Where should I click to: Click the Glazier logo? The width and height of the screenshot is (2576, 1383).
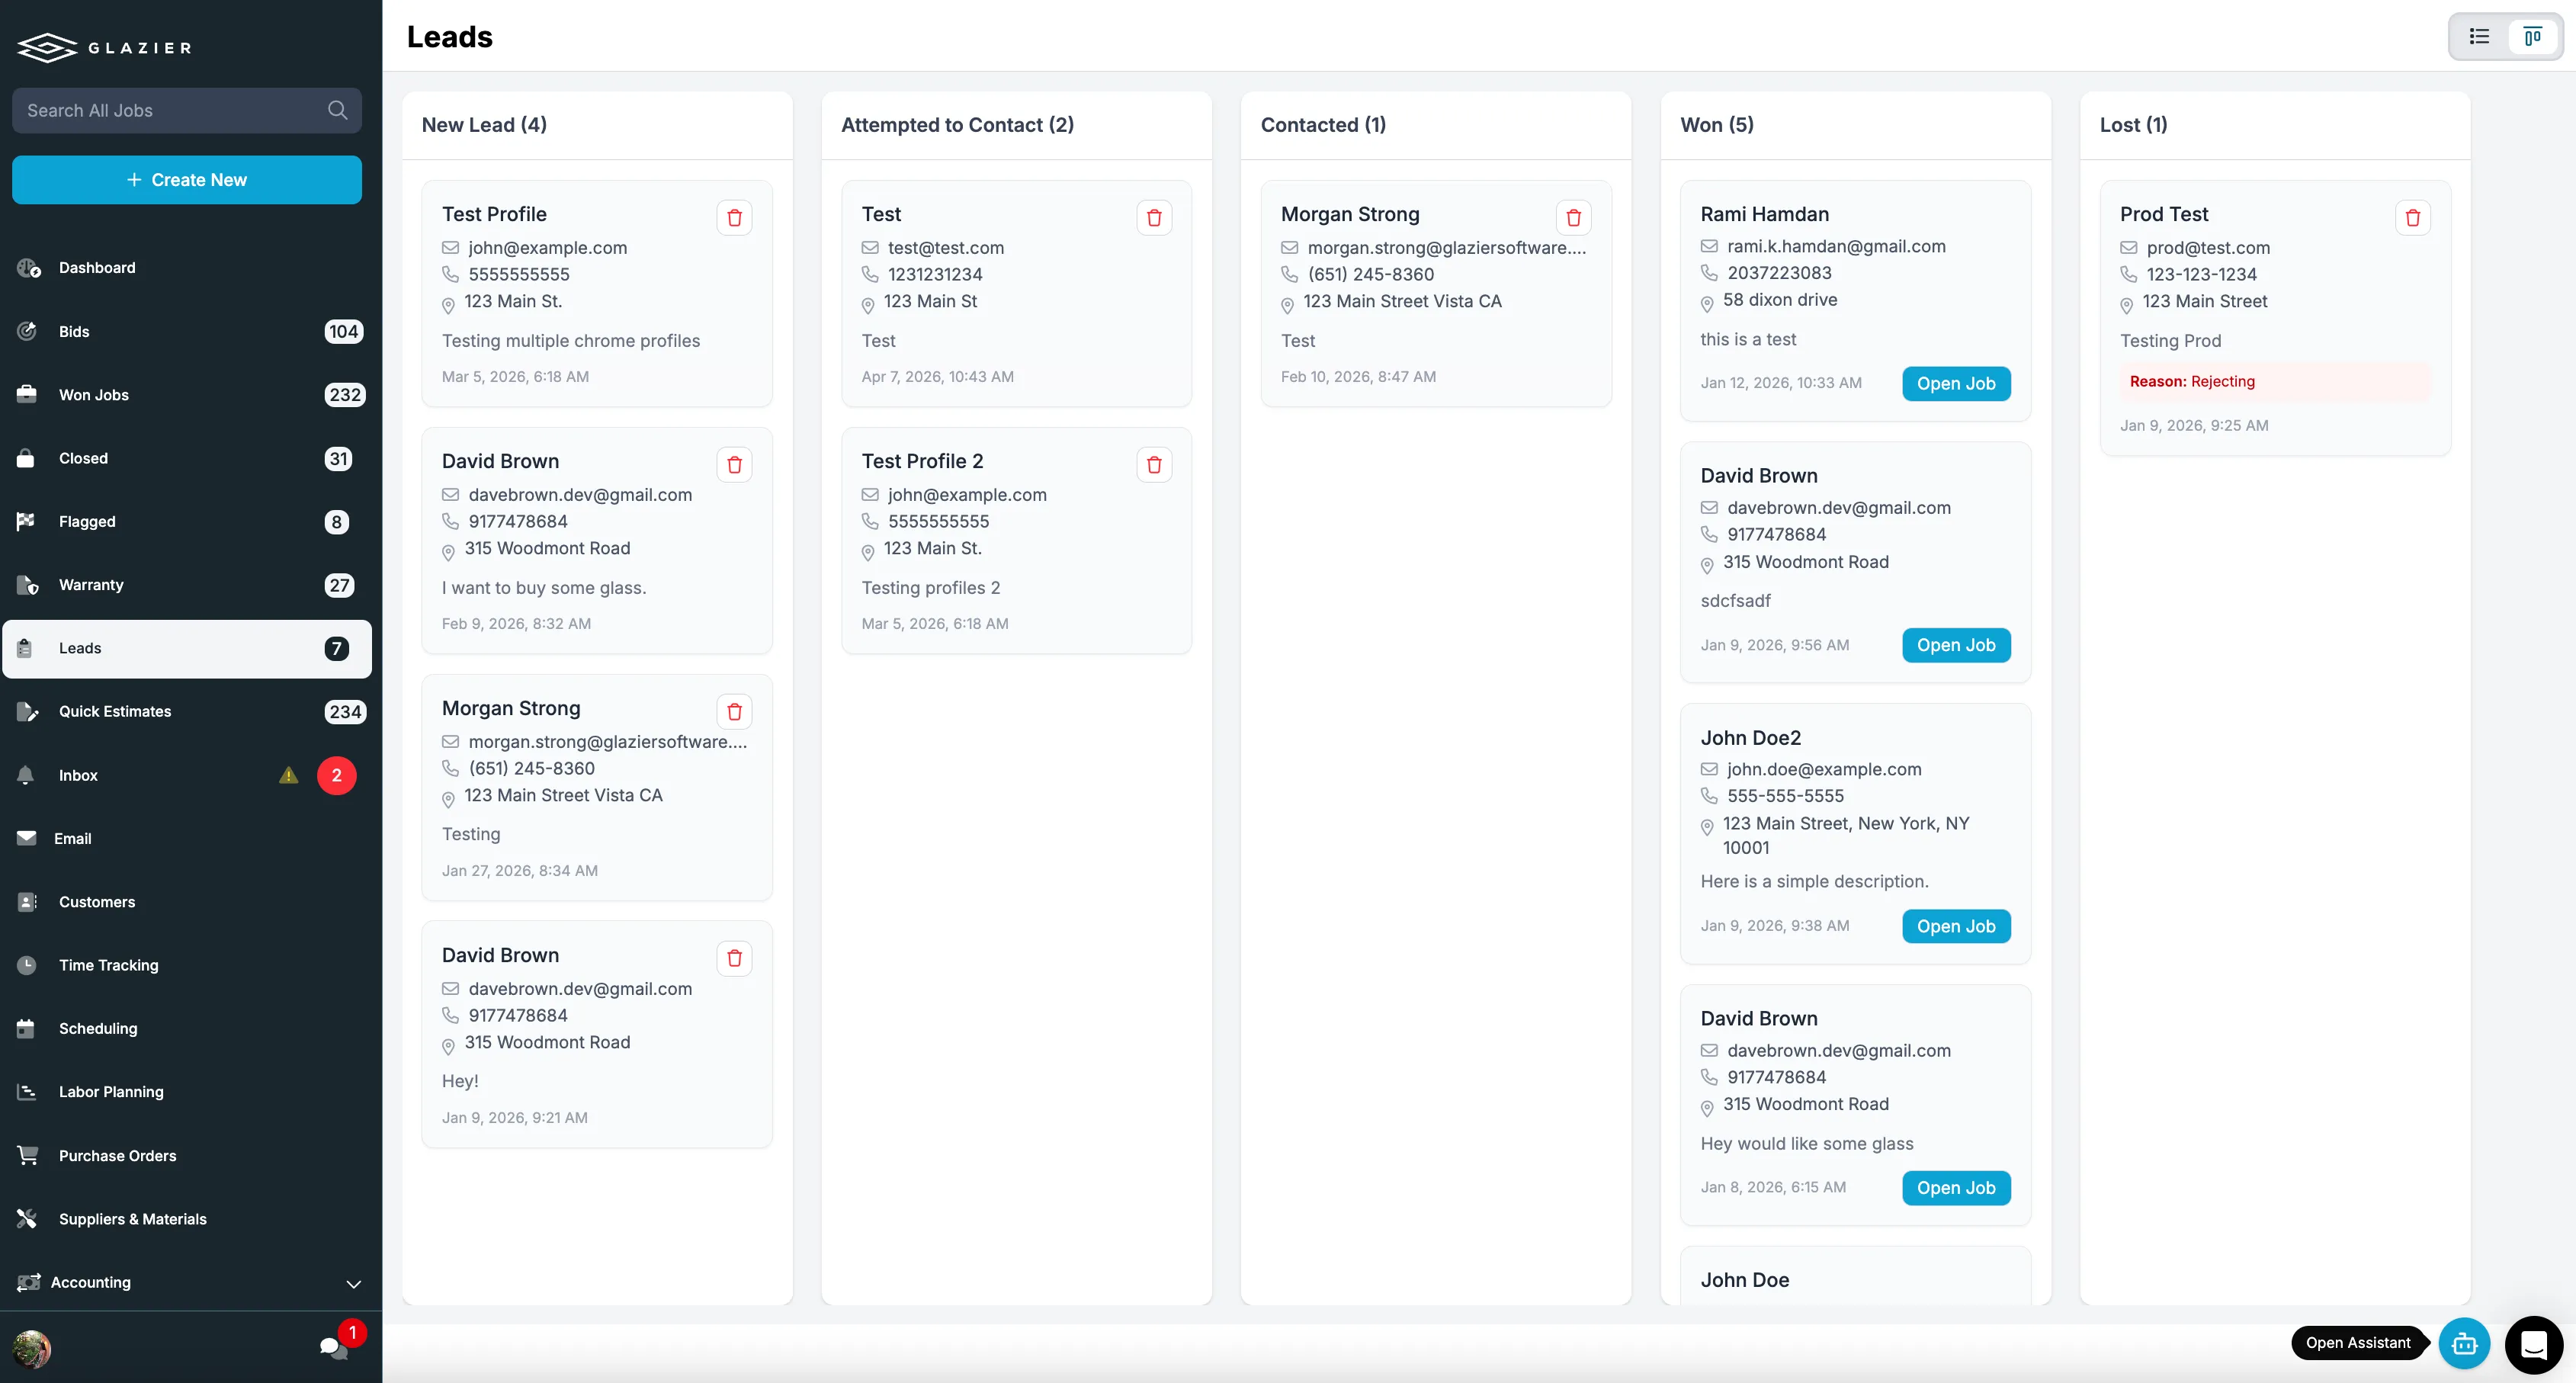pyautogui.click(x=104, y=47)
